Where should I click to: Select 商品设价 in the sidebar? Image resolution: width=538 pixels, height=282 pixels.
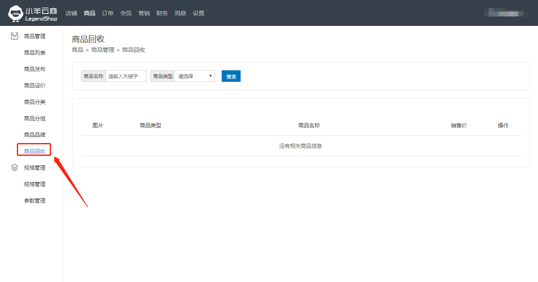[35, 86]
